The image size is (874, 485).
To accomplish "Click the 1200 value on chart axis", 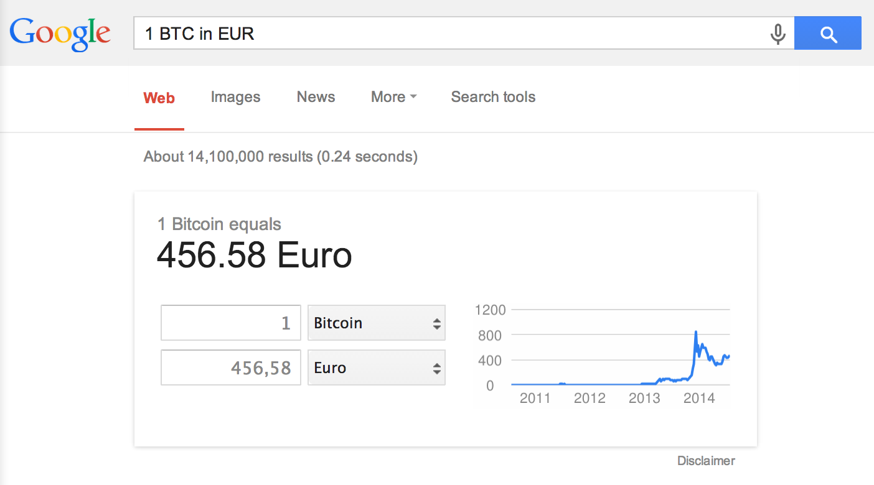I will tap(490, 310).
